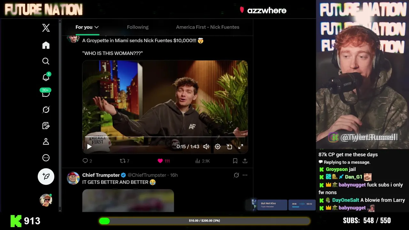Viewport: 409px width, 230px height.
Task: Unlike the post with 111 likes
Action: pos(163,161)
